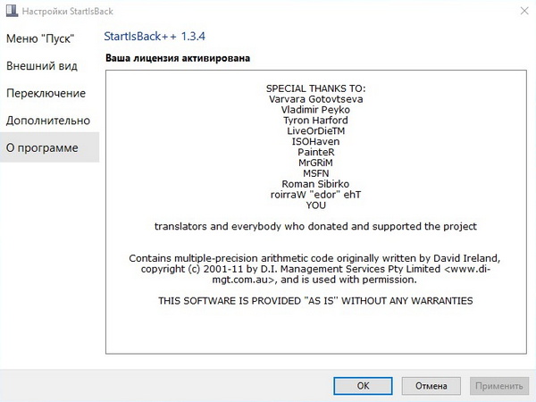Click the Ваша лицензия активирована label

pos(178,58)
